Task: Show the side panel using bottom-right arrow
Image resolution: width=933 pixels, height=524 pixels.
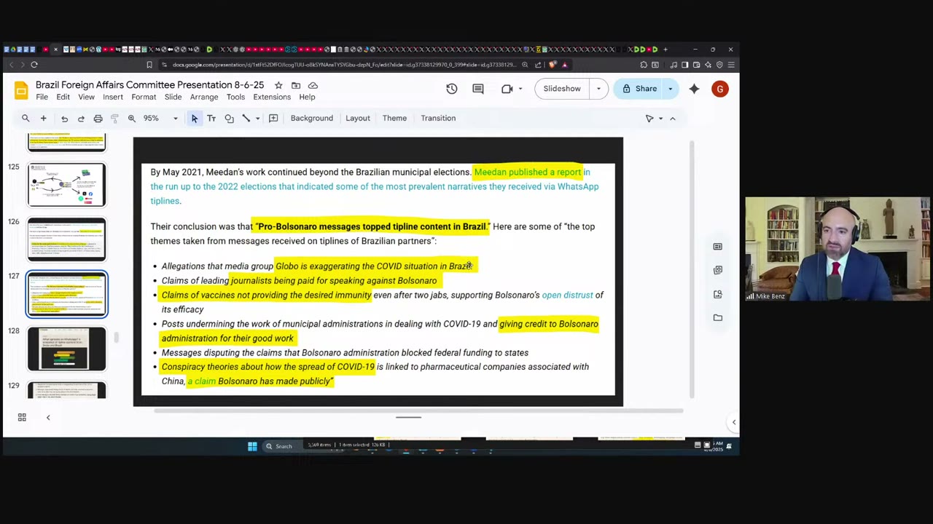Action: (734, 422)
